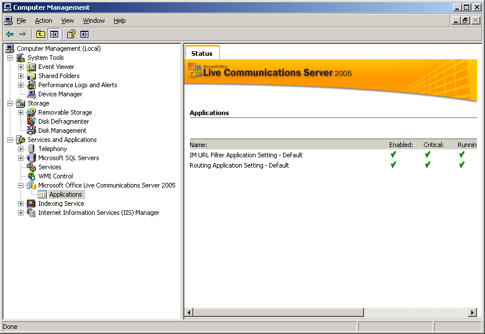This screenshot has width=485, height=334.
Task: Click the Computer Management (Local) root icon
Action: [10, 48]
